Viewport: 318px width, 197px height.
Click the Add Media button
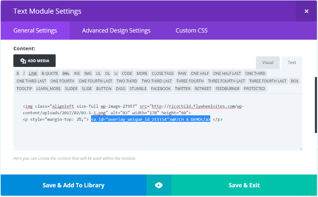35,61
